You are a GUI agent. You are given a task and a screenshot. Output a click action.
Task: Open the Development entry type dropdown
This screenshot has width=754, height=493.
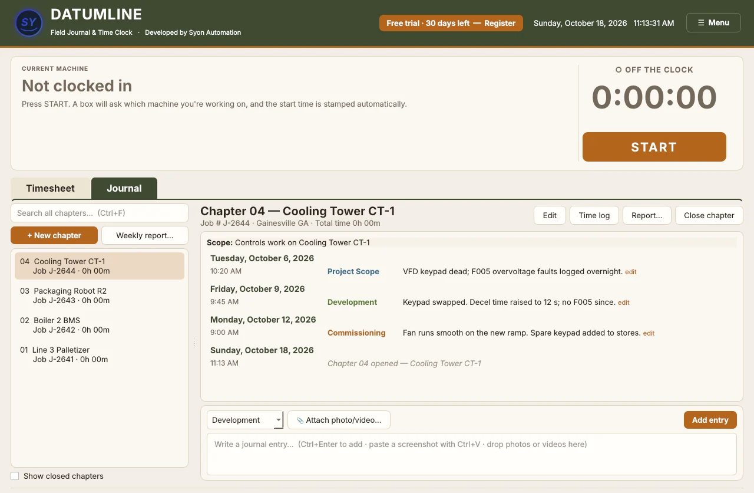pyautogui.click(x=244, y=420)
